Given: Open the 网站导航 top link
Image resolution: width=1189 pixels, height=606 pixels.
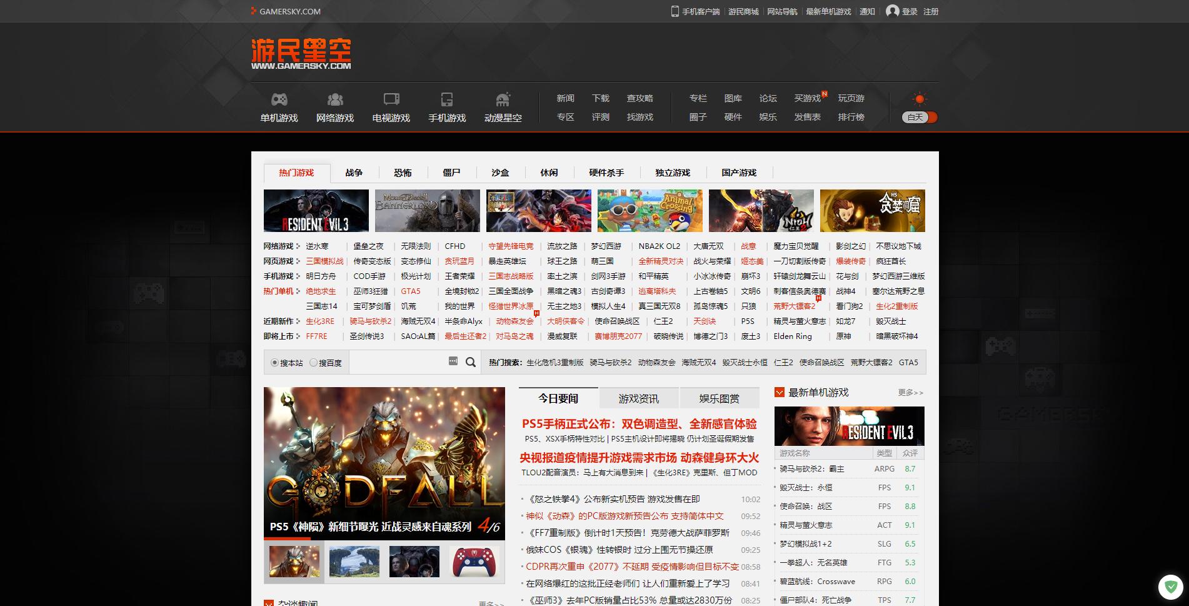Looking at the screenshot, I should [782, 11].
